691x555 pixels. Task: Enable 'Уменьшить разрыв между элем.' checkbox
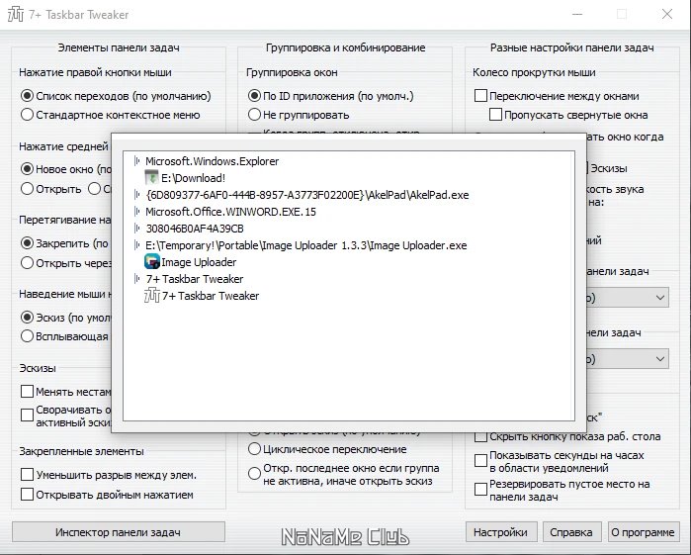28,475
